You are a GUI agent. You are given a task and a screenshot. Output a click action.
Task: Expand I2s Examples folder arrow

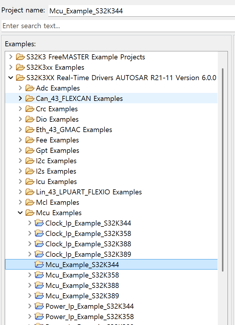coord(20,171)
